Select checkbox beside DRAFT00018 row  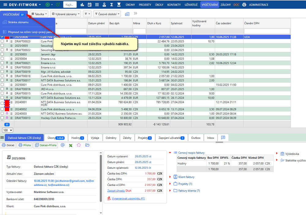pyautogui.click(x=2, y=76)
